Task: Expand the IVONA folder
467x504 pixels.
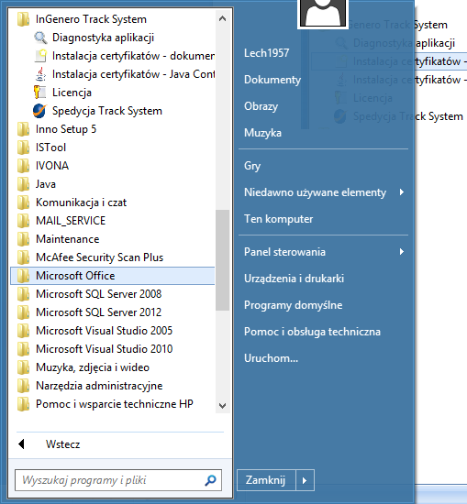Action: coord(113,166)
